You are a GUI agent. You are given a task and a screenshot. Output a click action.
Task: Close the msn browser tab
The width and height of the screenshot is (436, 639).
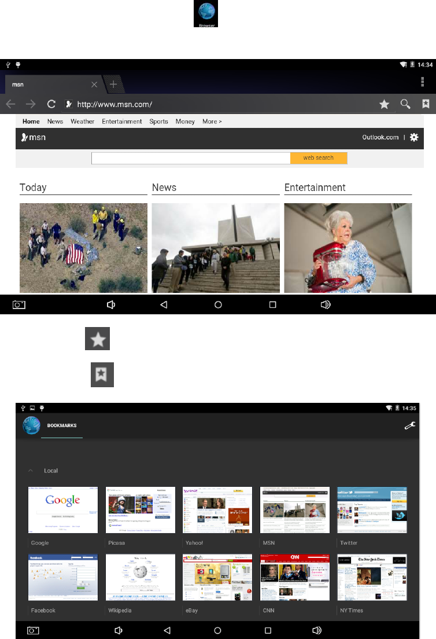pyautogui.click(x=94, y=85)
